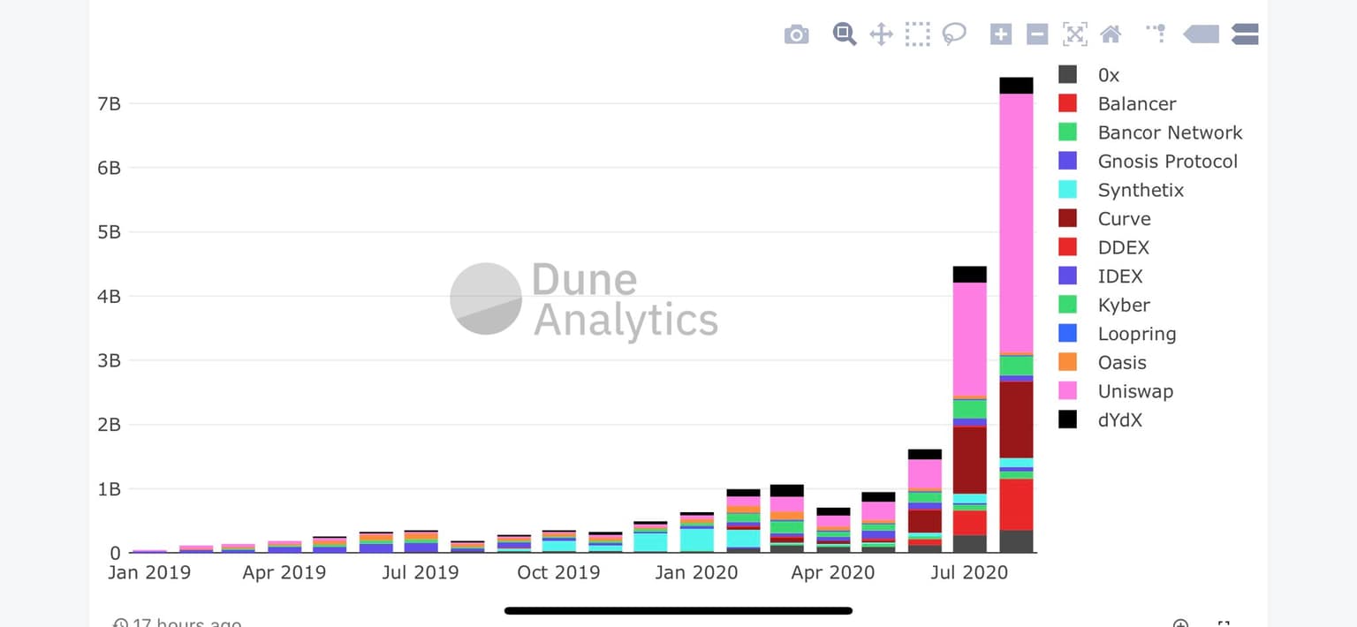The width and height of the screenshot is (1357, 627).
Task: Enable compare data on hover
Action: [x=1244, y=34]
